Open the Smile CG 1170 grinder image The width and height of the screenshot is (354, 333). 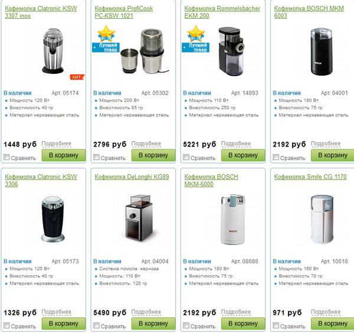(322, 219)
